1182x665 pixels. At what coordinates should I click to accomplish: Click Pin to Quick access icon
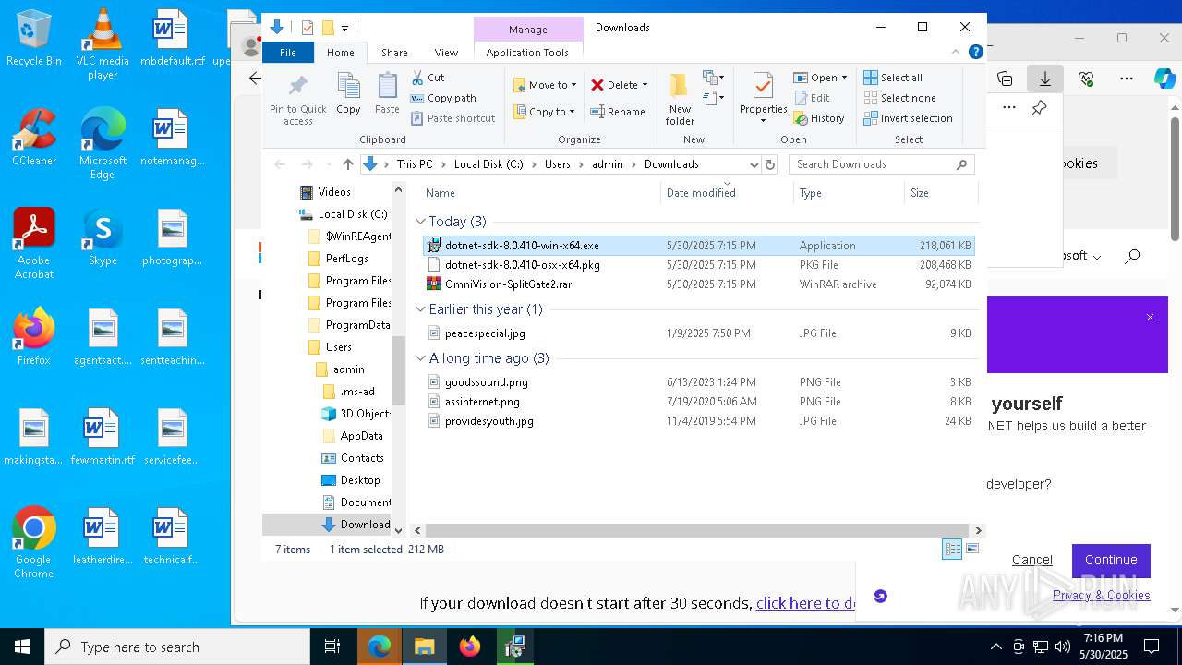(x=297, y=100)
